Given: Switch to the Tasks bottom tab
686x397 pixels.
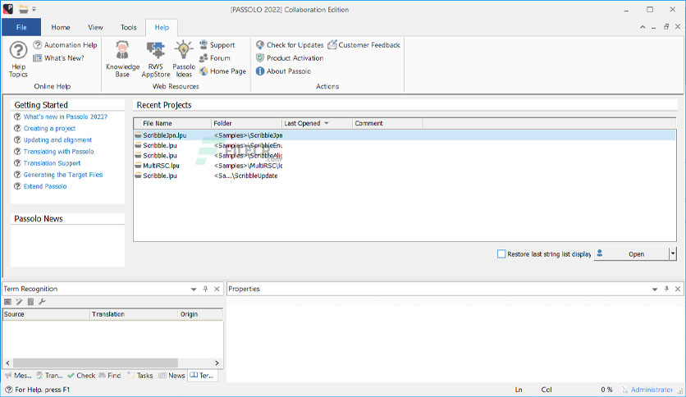Looking at the screenshot, I should 140,376.
